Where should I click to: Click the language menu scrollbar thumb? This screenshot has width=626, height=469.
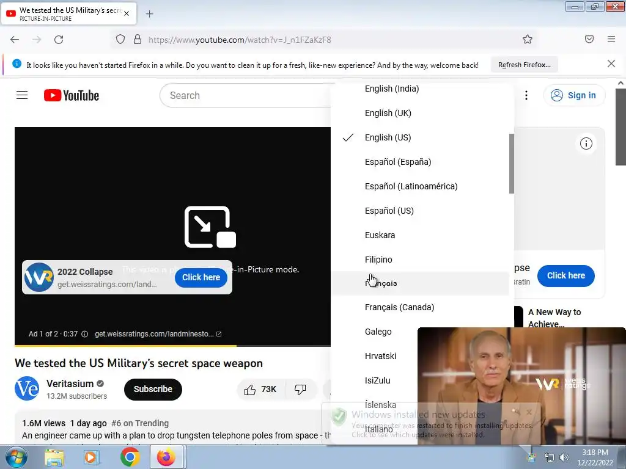[512, 164]
